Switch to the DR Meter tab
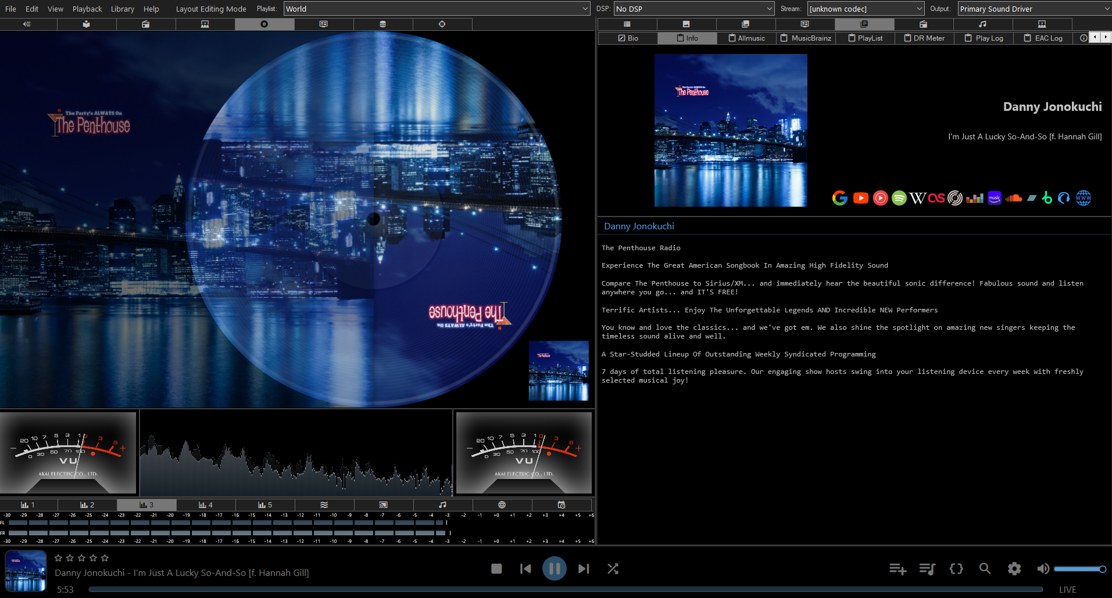Screen dimensions: 1112x598 click(x=924, y=38)
